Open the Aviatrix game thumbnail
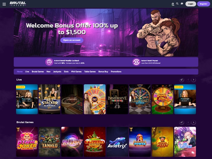This screenshot has height=159, width=212. 117,142
